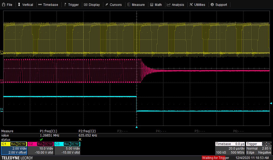Select the Utilities wrench icon
This screenshot has height=160, width=273.
(x=191, y=5)
